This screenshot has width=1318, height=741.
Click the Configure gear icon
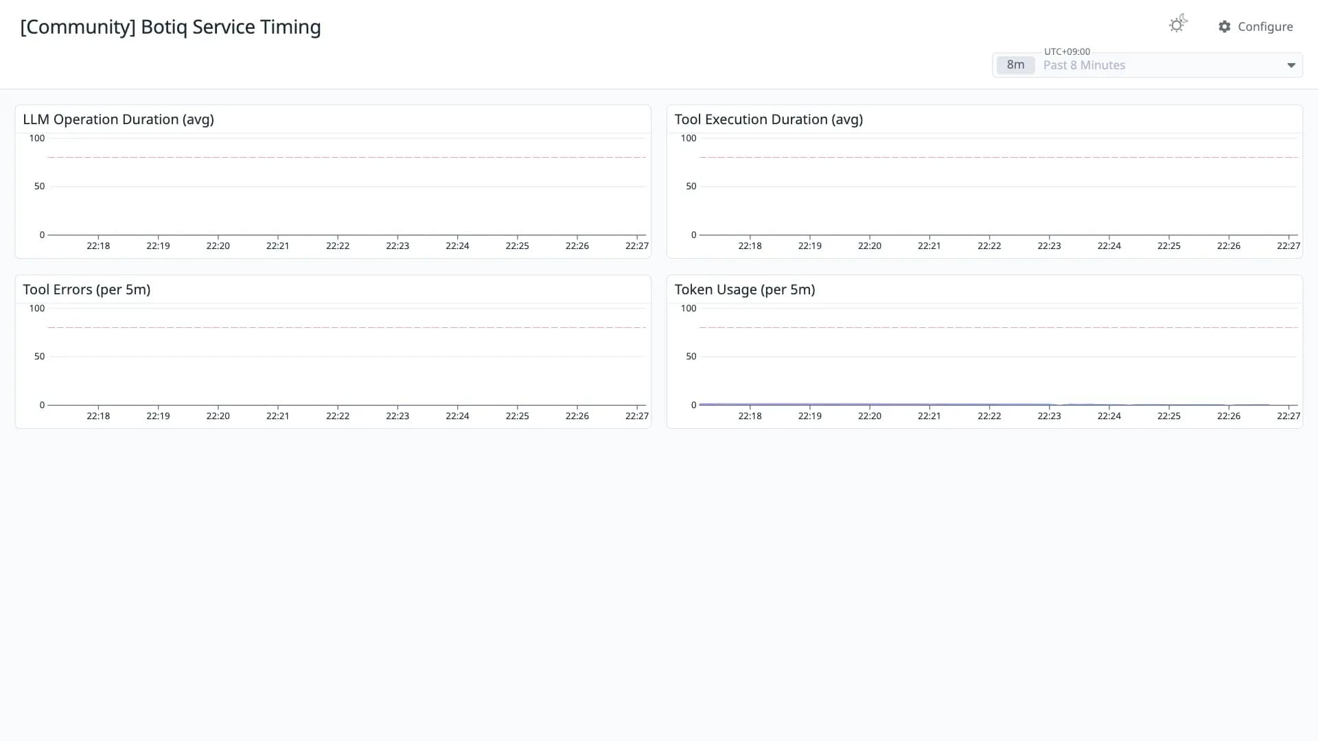1225,27
